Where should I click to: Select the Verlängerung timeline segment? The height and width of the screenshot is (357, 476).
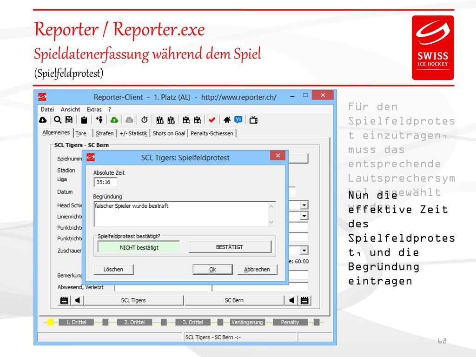pos(247,322)
